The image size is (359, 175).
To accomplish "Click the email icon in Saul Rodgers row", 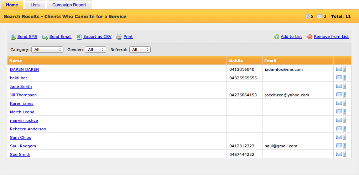I will (x=339, y=146).
